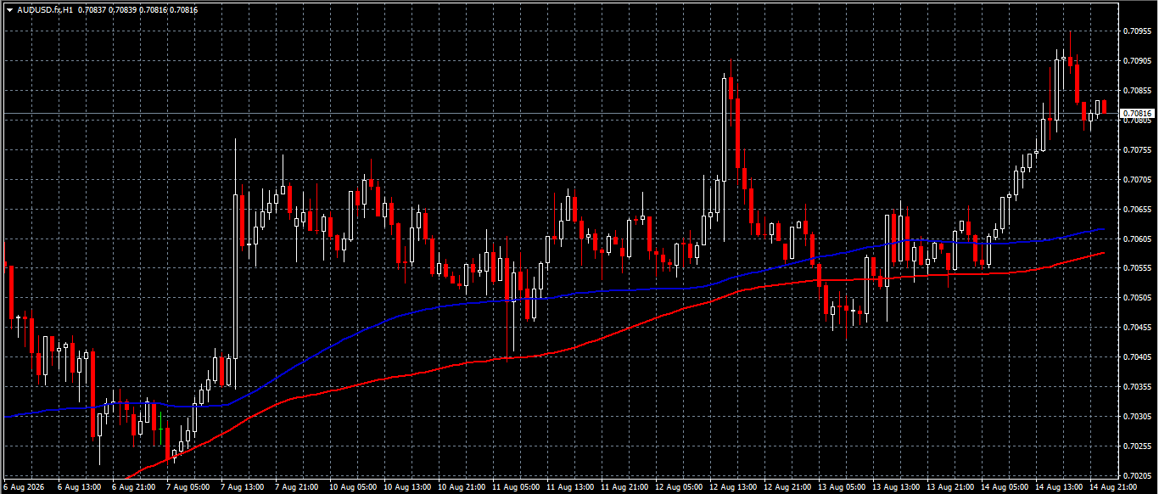Click the 7 Aug 21:00 time label

point(297,488)
